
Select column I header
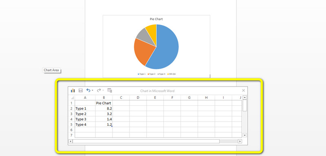223,98
